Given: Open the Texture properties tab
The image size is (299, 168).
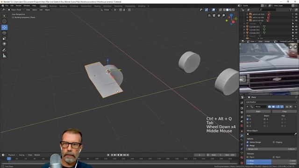Looking at the screenshot, I should (242, 163).
